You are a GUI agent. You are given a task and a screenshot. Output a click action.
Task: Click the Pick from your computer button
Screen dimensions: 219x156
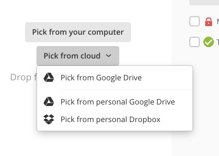pos(78,32)
